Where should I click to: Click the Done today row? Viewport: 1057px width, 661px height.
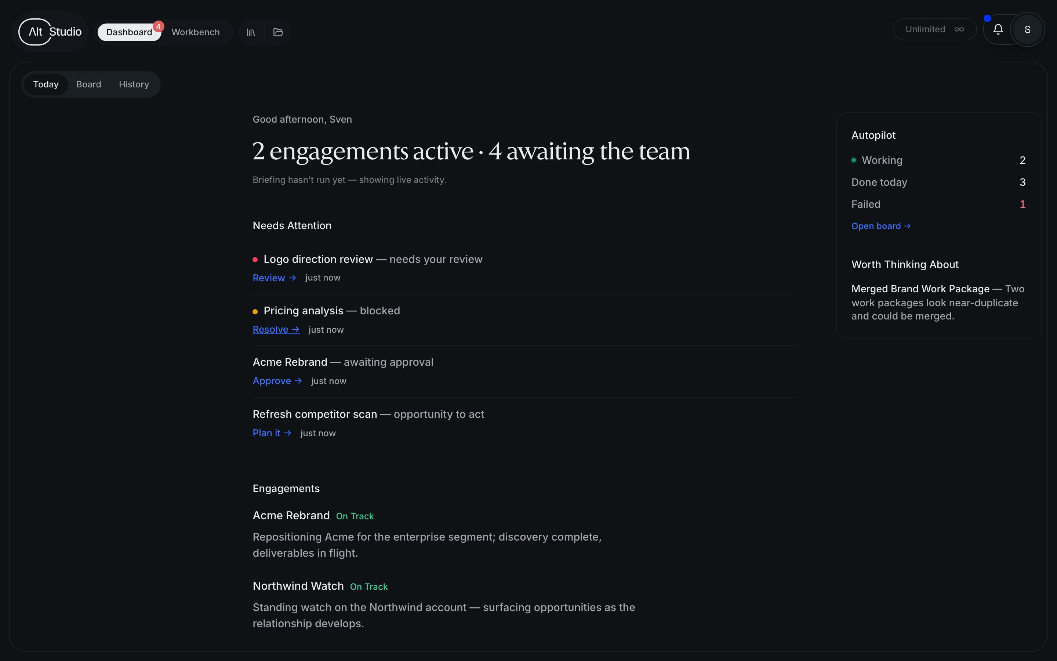tap(938, 182)
